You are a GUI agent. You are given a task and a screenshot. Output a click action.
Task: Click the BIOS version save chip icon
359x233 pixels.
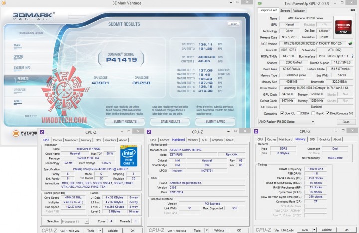pyautogui.click(x=350, y=43)
